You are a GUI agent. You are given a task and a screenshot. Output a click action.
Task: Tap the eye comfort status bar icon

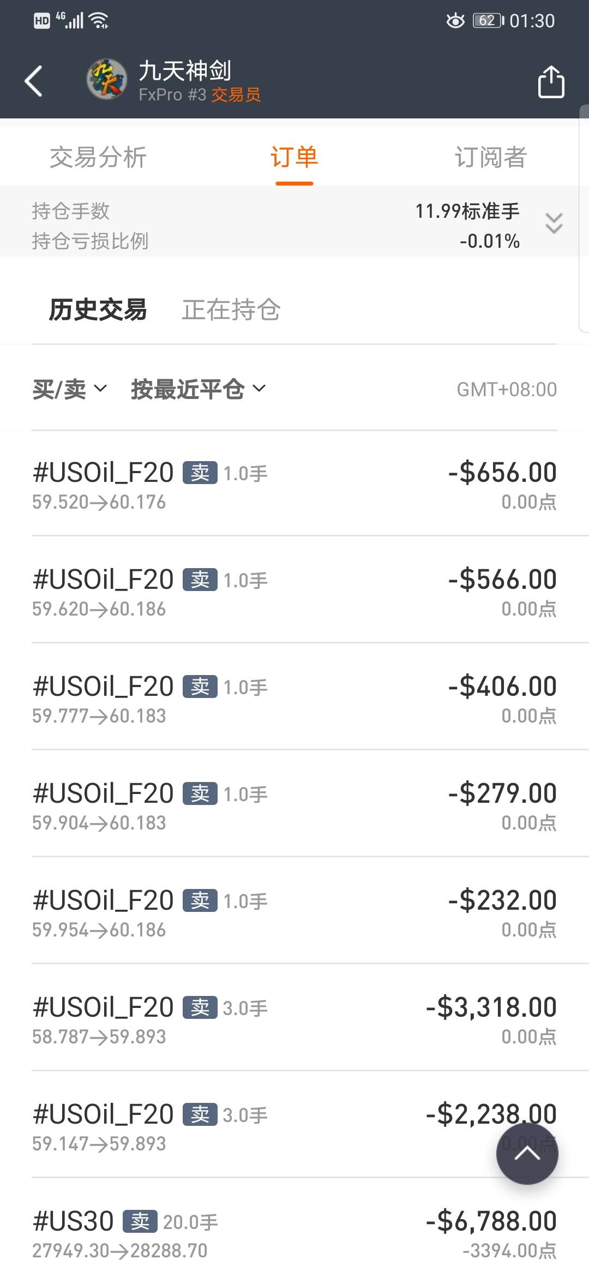pos(455,21)
